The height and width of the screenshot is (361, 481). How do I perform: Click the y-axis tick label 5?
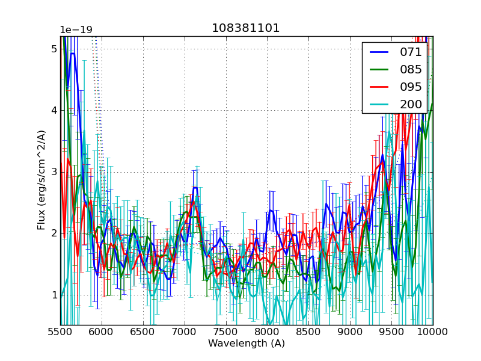tap(54, 49)
